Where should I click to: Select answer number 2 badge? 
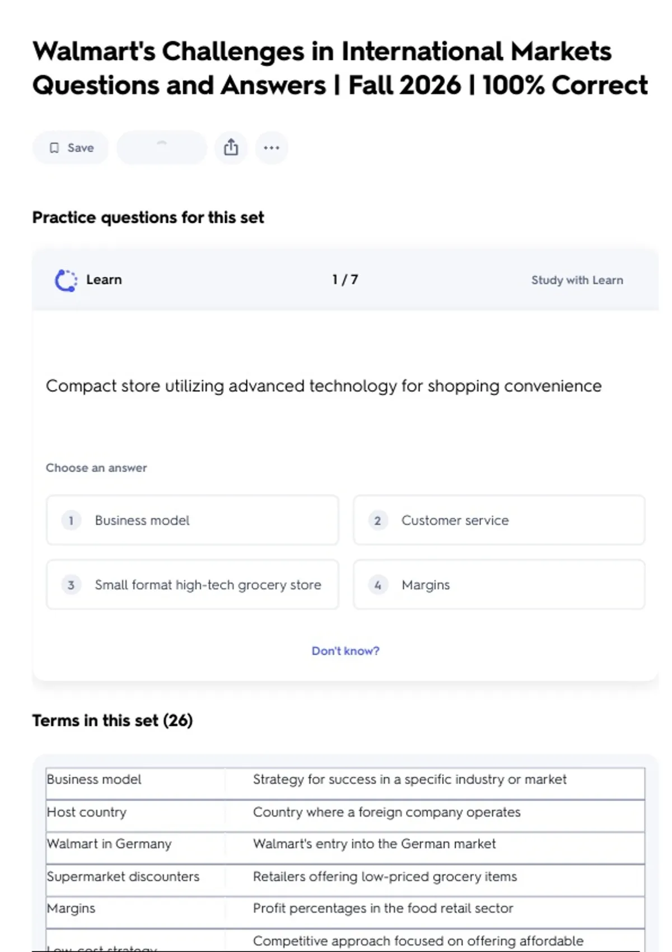click(x=377, y=521)
